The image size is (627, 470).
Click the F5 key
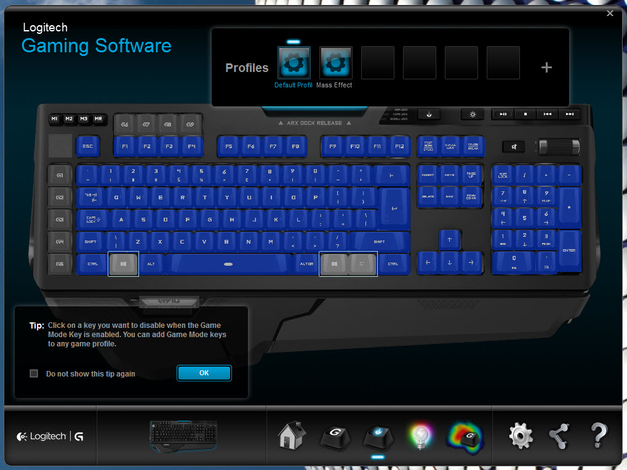(229, 146)
